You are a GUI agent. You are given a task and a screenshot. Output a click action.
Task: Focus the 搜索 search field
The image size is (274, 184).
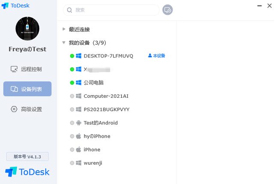[113, 10]
